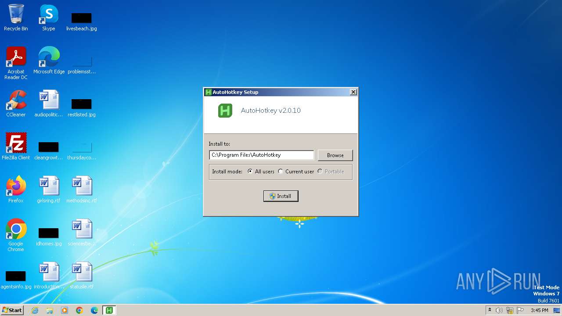
Task: Open the Microsoft Edge desktop shortcut
Action: (x=49, y=61)
